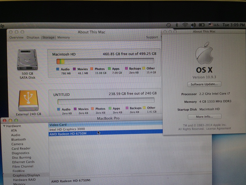Viewport: 246px width, 185px height.
Task: Select the External 240 GB USB drive icon
Action: (28, 101)
